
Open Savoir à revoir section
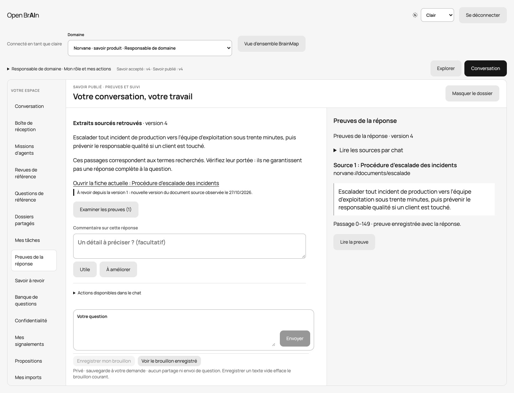34,280
